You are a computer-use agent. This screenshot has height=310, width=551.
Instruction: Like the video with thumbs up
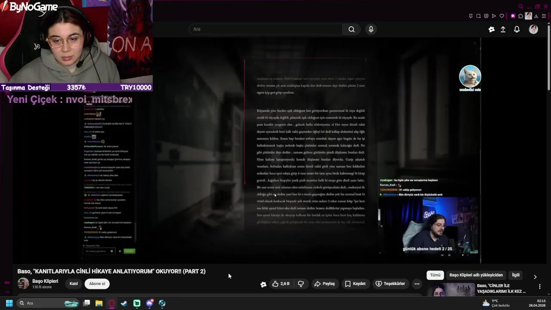(281, 284)
